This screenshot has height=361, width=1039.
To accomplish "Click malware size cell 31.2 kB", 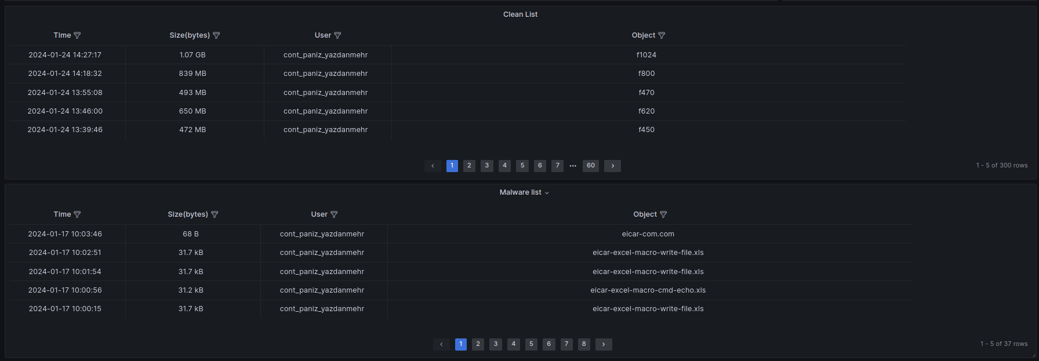I will [191, 290].
